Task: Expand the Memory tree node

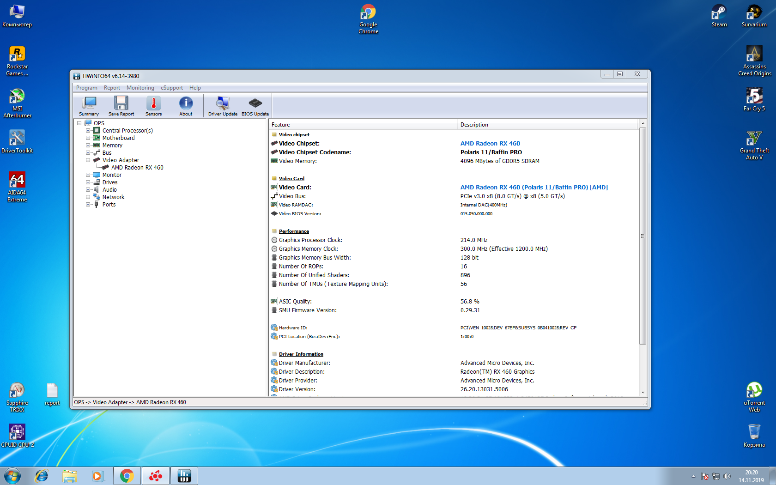Action: (88, 145)
